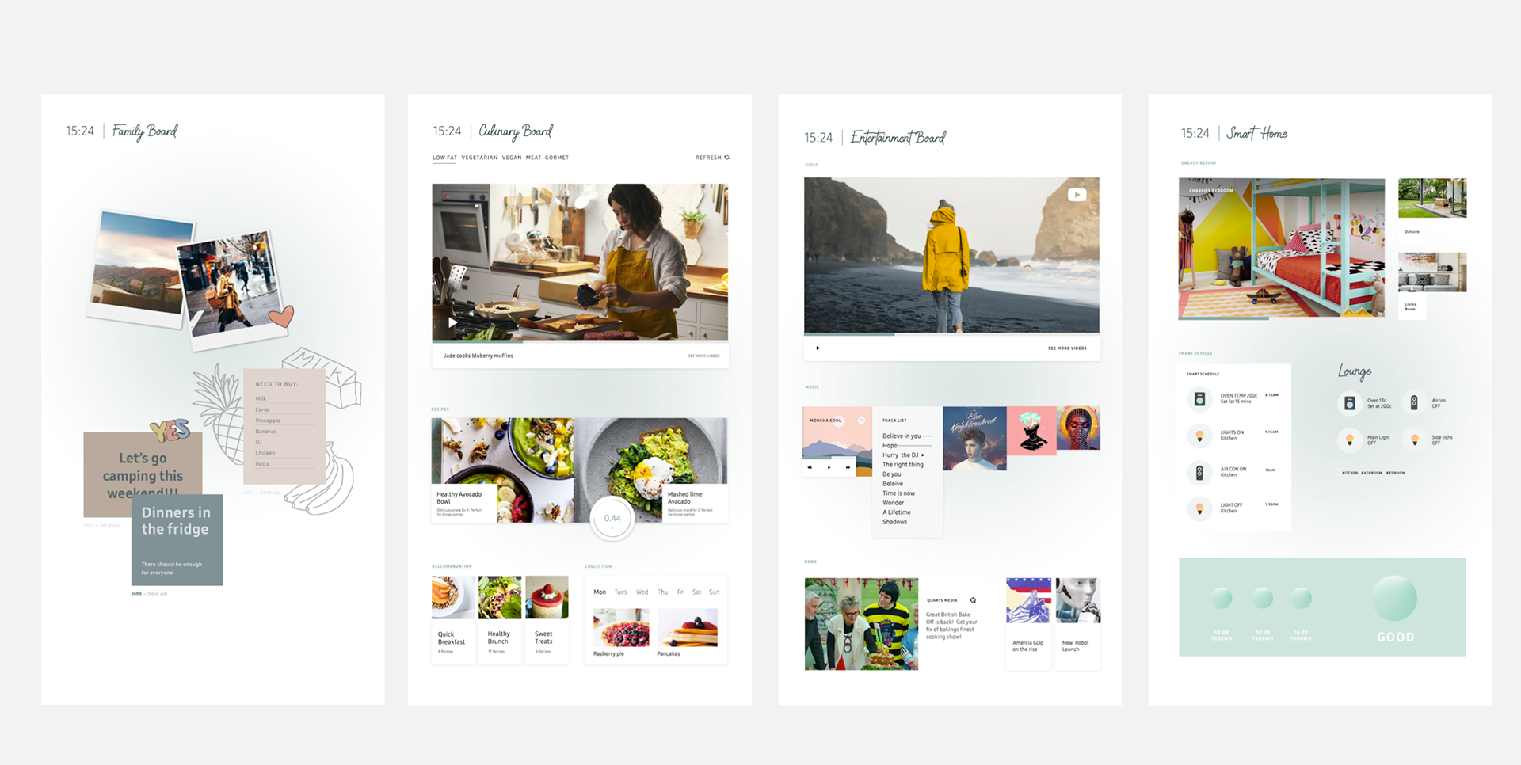The width and height of the screenshot is (1521, 765).
Task: Toggle the Lounge Main Light bulb icon
Action: pos(1349,440)
